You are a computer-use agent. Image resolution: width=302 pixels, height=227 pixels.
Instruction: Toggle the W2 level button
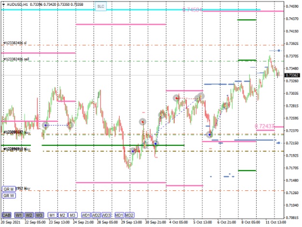[x=29, y=214]
